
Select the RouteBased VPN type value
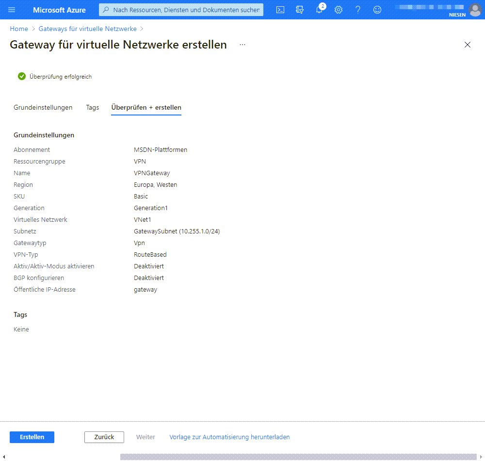(x=150, y=255)
